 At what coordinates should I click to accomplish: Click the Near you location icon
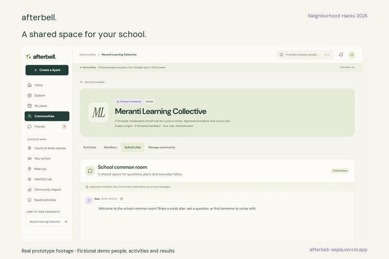click(x=29, y=169)
